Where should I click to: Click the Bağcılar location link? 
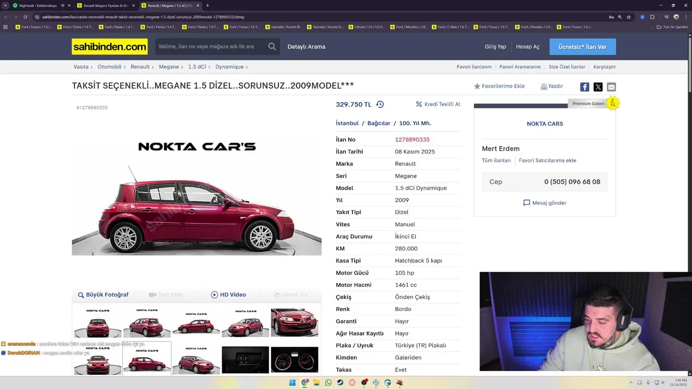pyautogui.click(x=378, y=123)
